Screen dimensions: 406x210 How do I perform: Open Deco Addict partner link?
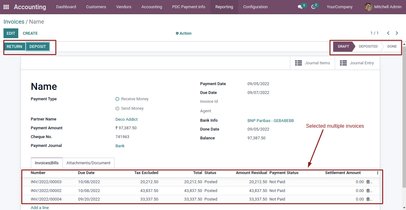[x=127, y=120]
